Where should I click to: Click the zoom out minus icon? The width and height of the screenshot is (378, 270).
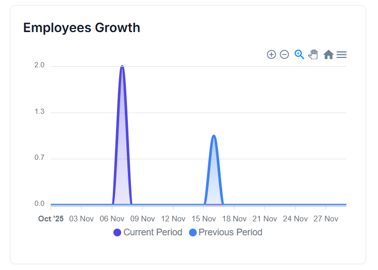coord(284,55)
